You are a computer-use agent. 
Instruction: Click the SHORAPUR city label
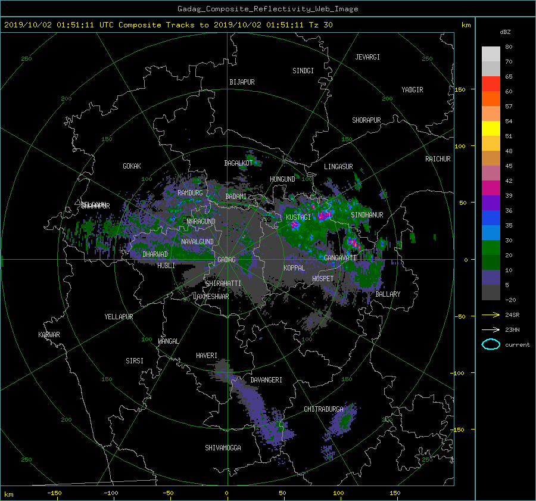pyautogui.click(x=366, y=120)
